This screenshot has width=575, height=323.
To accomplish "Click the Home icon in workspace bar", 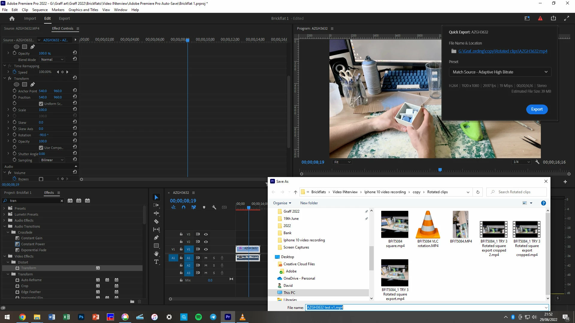I will (x=12, y=19).
